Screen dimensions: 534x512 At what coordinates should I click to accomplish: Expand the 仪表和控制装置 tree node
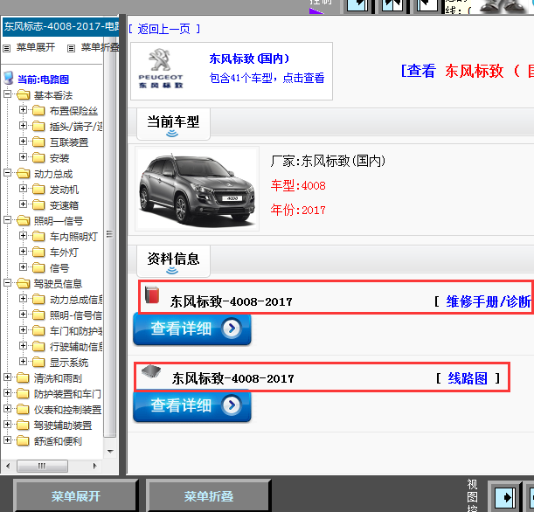pos(8,409)
